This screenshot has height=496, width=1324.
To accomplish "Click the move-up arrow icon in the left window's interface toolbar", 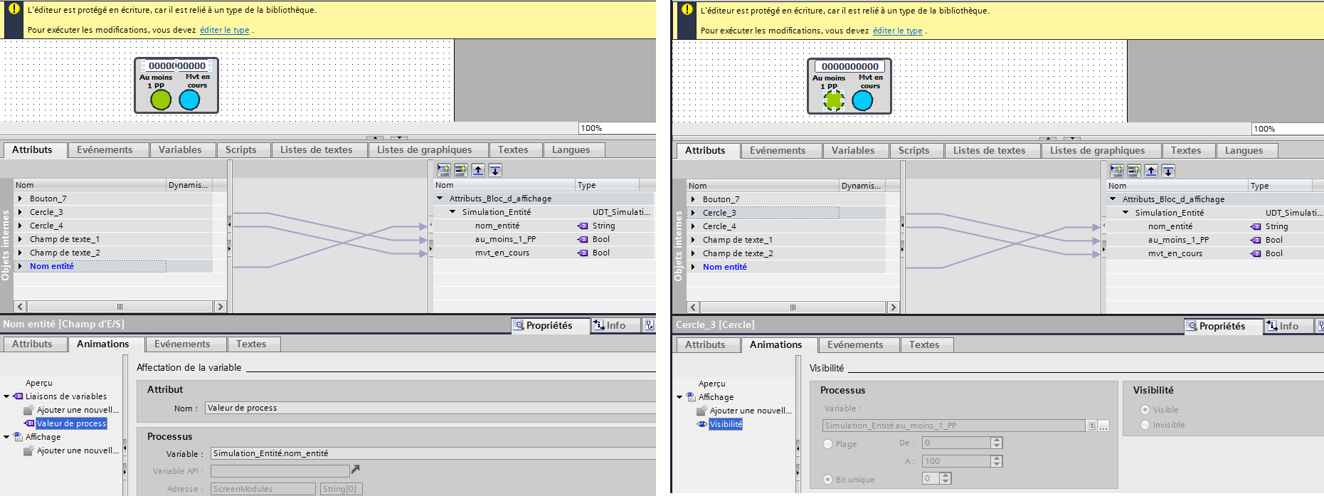I will coord(478,170).
